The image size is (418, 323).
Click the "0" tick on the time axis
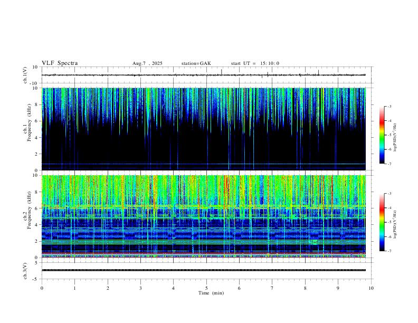pos(42,288)
